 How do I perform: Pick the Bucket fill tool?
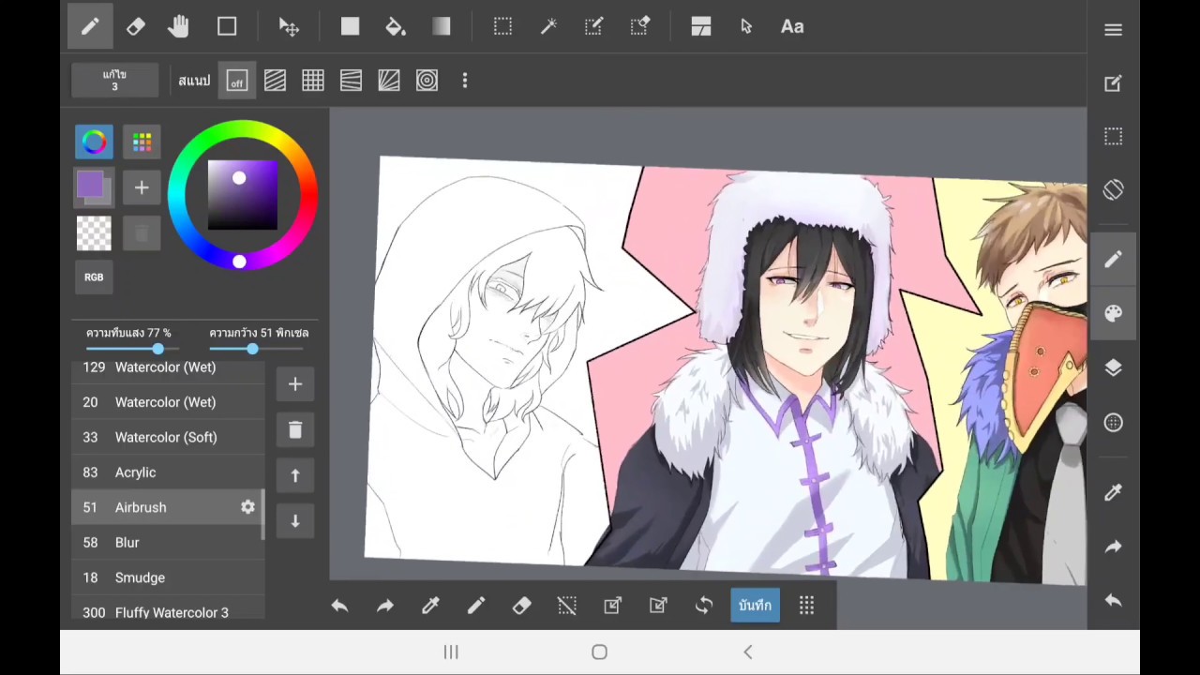pos(396,26)
